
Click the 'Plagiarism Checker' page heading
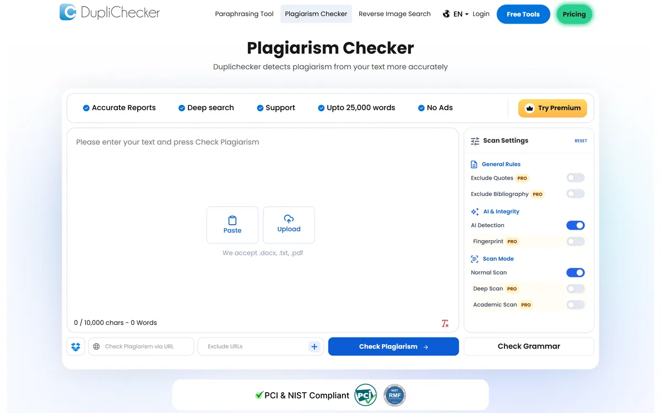(330, 48)
